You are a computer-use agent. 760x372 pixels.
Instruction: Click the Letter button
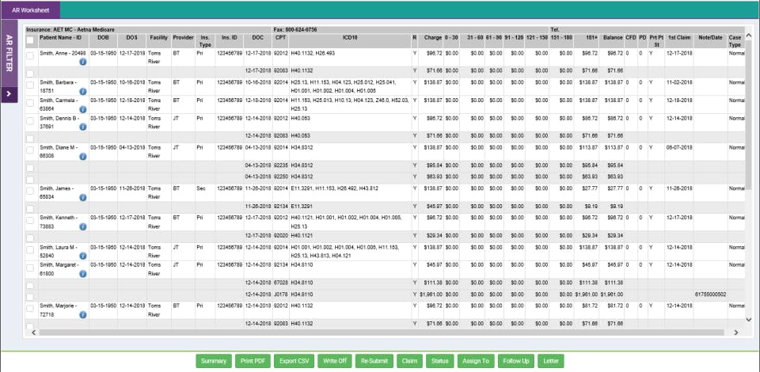[551, 361]
